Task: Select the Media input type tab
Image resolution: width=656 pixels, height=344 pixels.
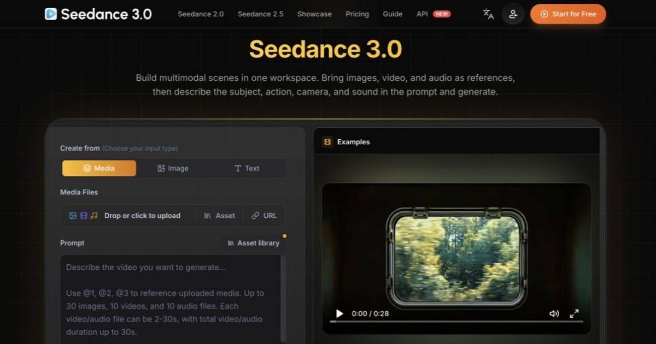Action: [99, 168]
